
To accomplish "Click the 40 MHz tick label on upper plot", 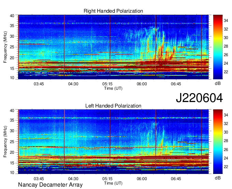I will [12, 16].
